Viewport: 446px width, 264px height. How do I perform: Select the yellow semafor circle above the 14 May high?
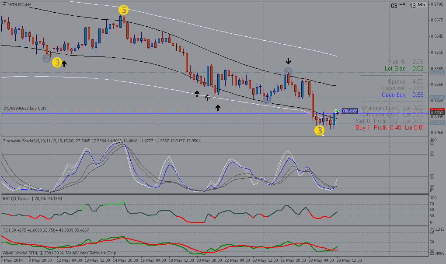(x=123, y=10)
